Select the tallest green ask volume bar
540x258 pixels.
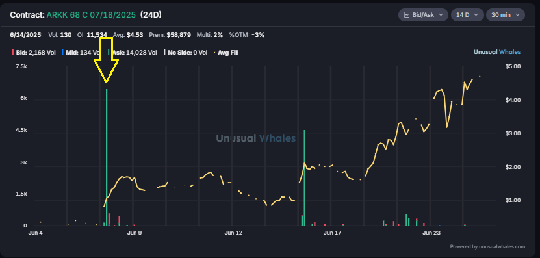[107, 157]
